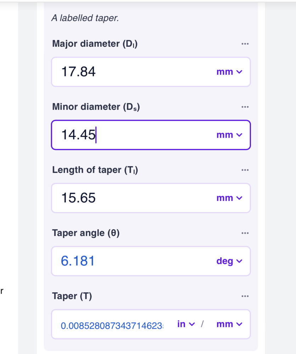Viewport: 296px width, 354px height.
Task: Open more options for Minor diameter
Action: pyautogui.click(x=245, y=107)
